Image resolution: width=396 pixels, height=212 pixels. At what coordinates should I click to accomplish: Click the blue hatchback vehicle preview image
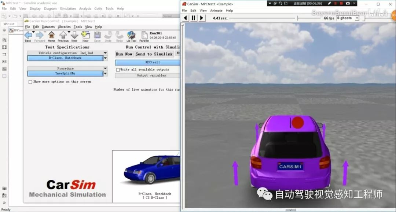[x=152, y=170]
